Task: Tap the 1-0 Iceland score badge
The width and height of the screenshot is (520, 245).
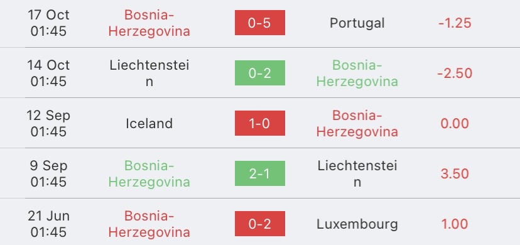Action: click(x=259, y=123)
